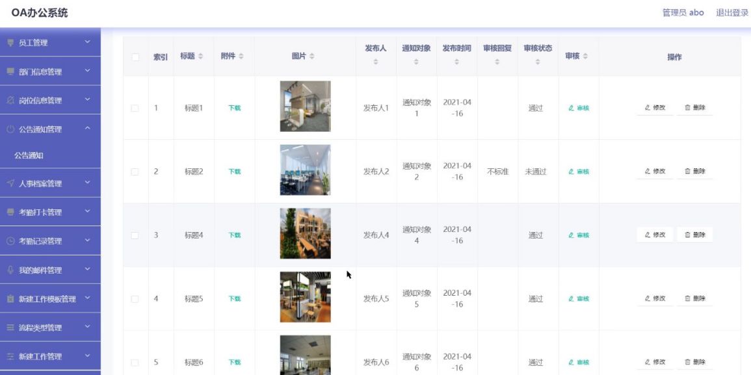Screen dimensions: 751x375
Task: Click 删除 for row 标题1
Action: pos(695,108)
